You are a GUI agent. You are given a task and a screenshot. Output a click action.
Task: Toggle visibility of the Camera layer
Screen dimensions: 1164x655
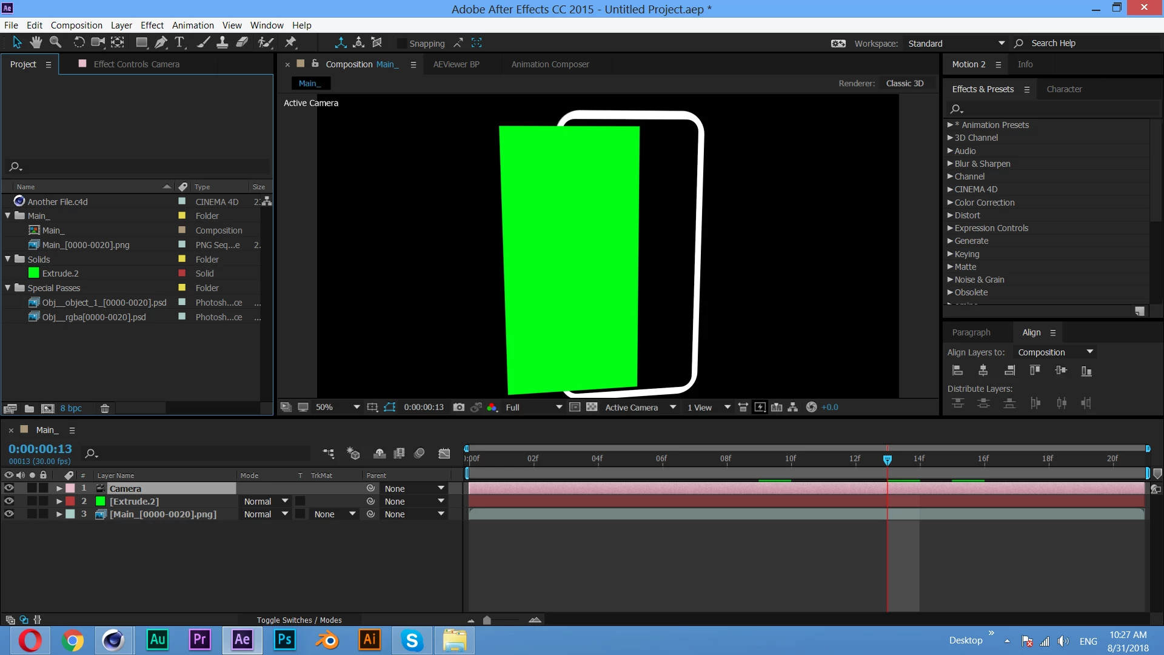point(9,489)
